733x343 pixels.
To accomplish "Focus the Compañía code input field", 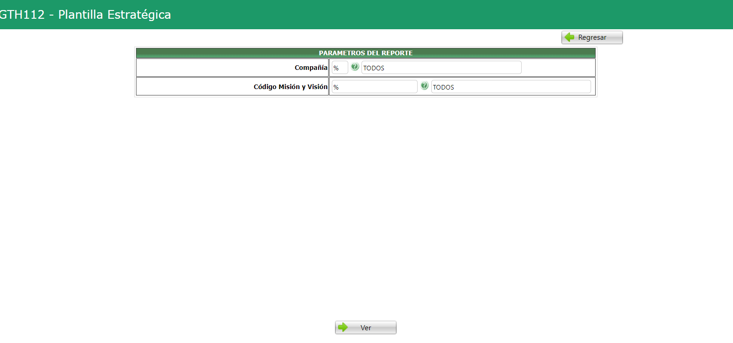I will pyautogui.click(x=340, y=68).
